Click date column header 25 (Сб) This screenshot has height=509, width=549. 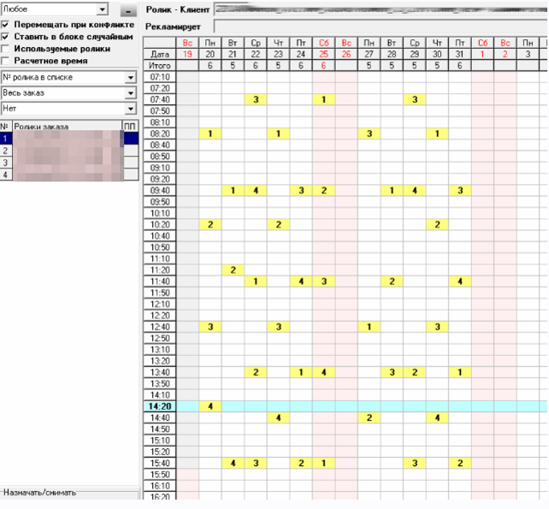point(323,54)
